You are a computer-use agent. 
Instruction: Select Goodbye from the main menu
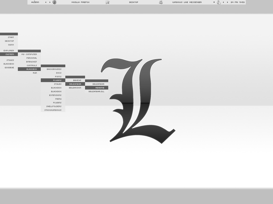click(9, 67)
